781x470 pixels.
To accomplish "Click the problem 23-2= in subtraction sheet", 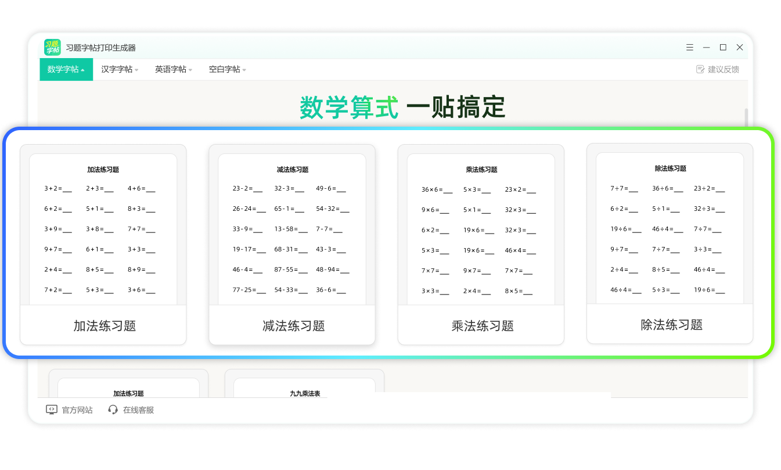I will [247, 189].
